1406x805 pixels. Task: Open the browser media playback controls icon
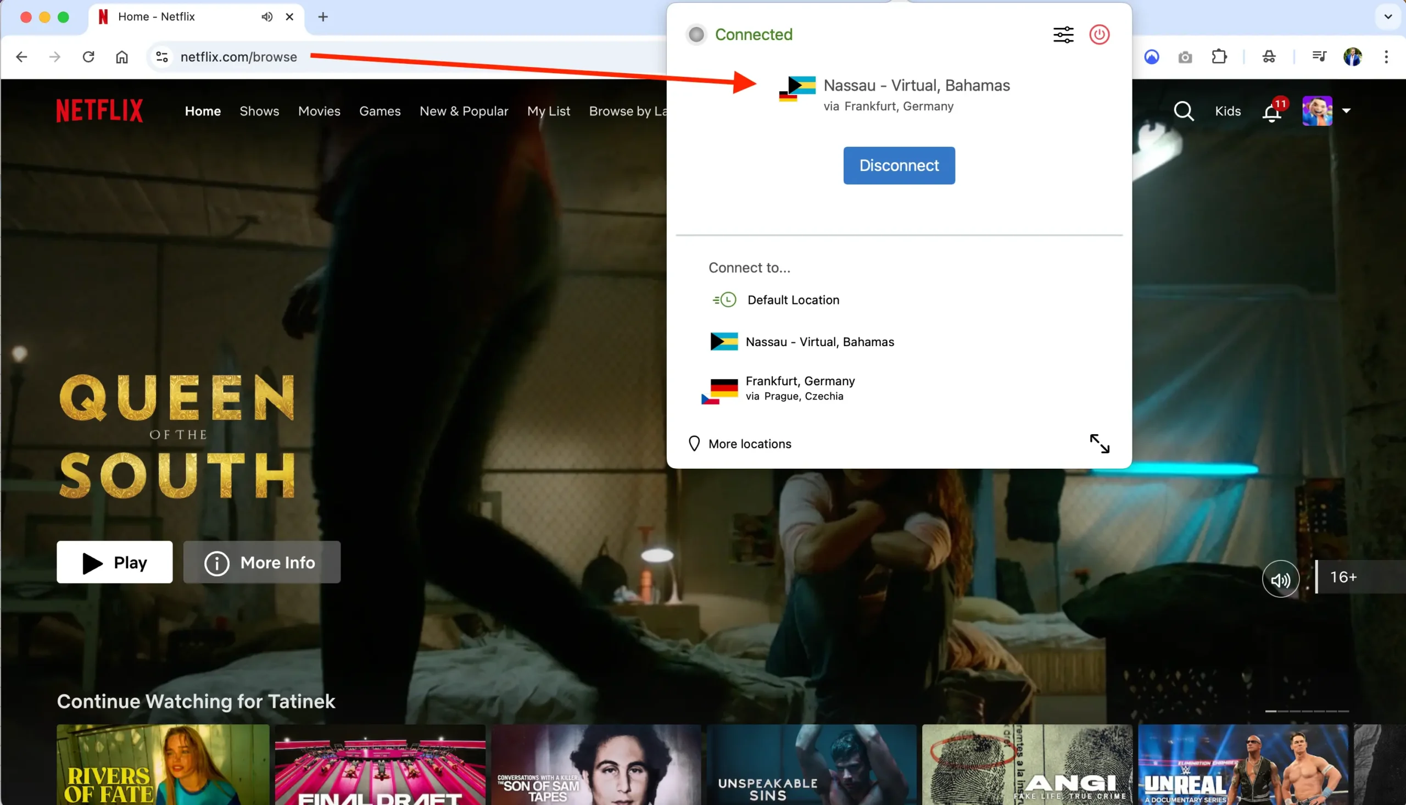(x=1319, y=57)
